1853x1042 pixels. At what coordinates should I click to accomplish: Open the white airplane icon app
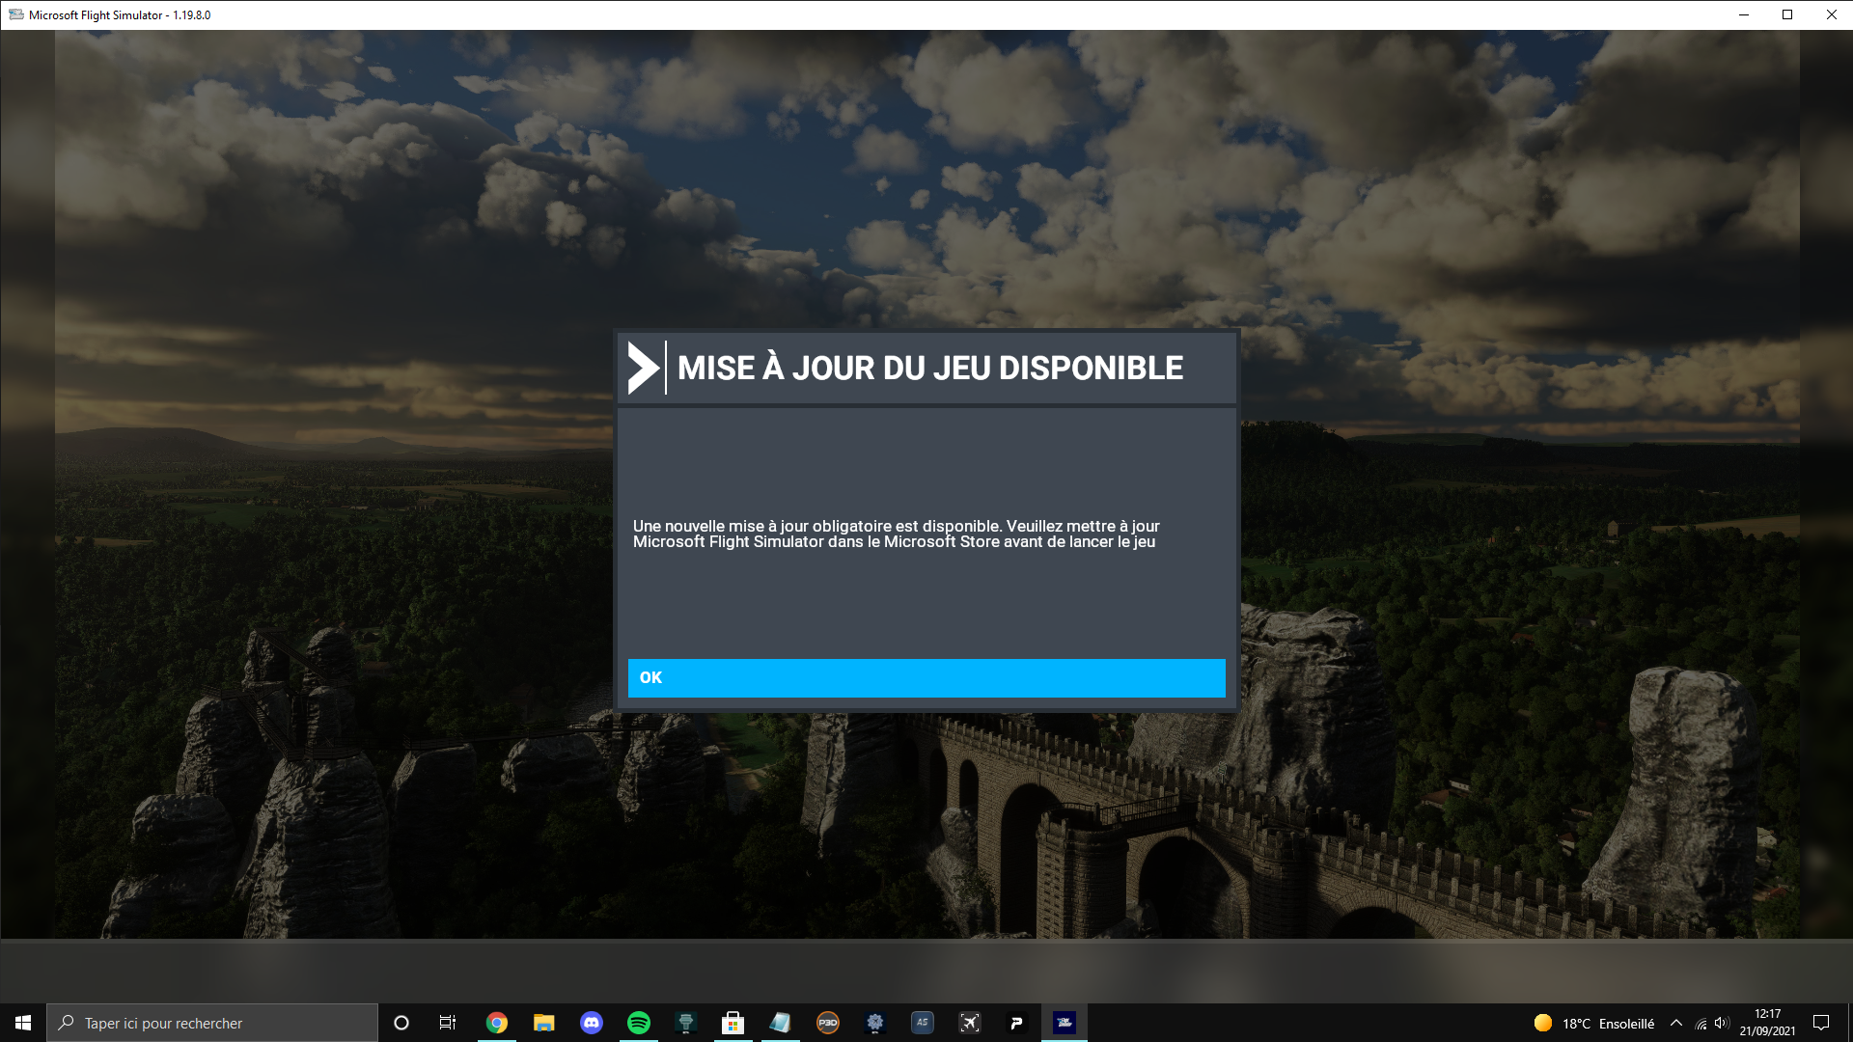click(x=970, y=1023)
